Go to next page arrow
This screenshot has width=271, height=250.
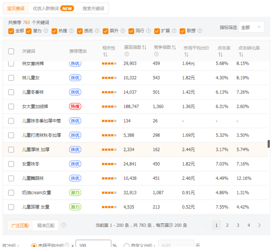259,225
